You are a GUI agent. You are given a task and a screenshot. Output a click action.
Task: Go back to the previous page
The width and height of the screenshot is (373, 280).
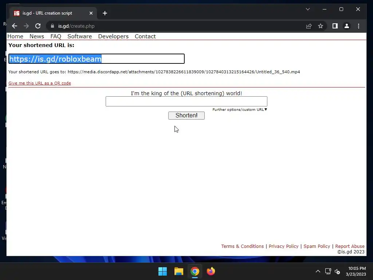coord(15,26)
